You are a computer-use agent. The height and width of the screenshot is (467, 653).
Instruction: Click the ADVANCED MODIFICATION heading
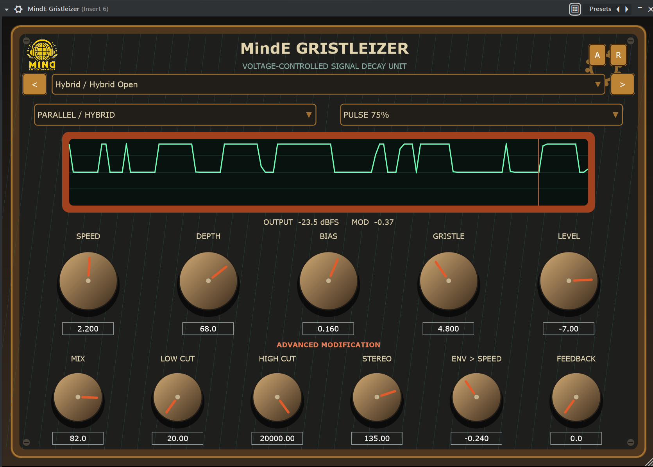(328, 345)
